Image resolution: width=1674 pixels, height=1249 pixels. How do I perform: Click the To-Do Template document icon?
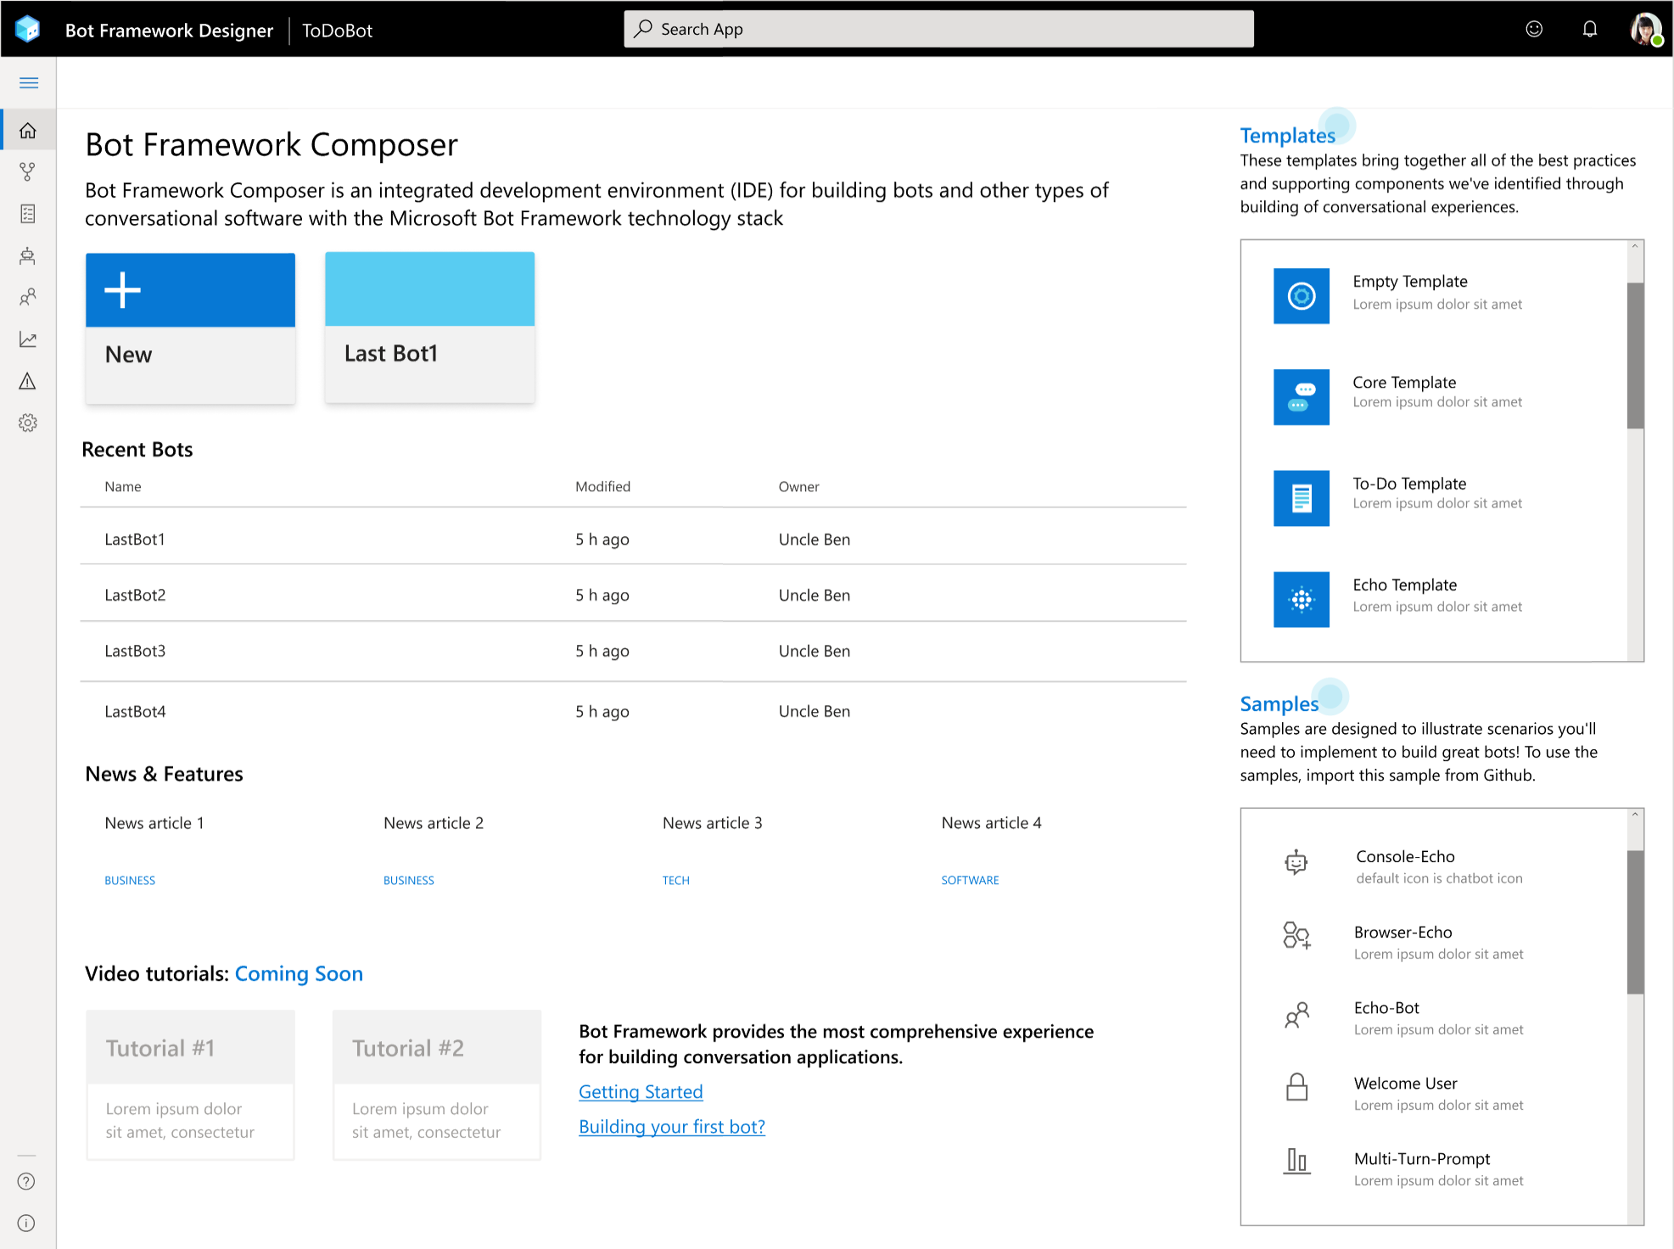[1302, 498]
